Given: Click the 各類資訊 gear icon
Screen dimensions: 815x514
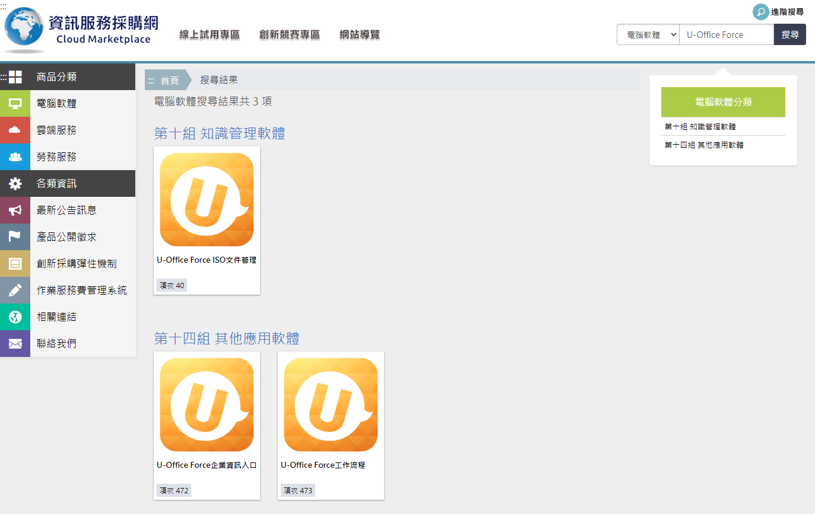Looking at the screenshot, I should (x=15, y=184).
